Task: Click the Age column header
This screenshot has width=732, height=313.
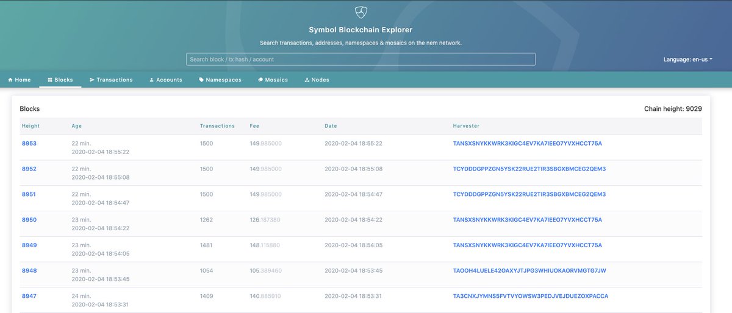Action: (x=76, y=126)
